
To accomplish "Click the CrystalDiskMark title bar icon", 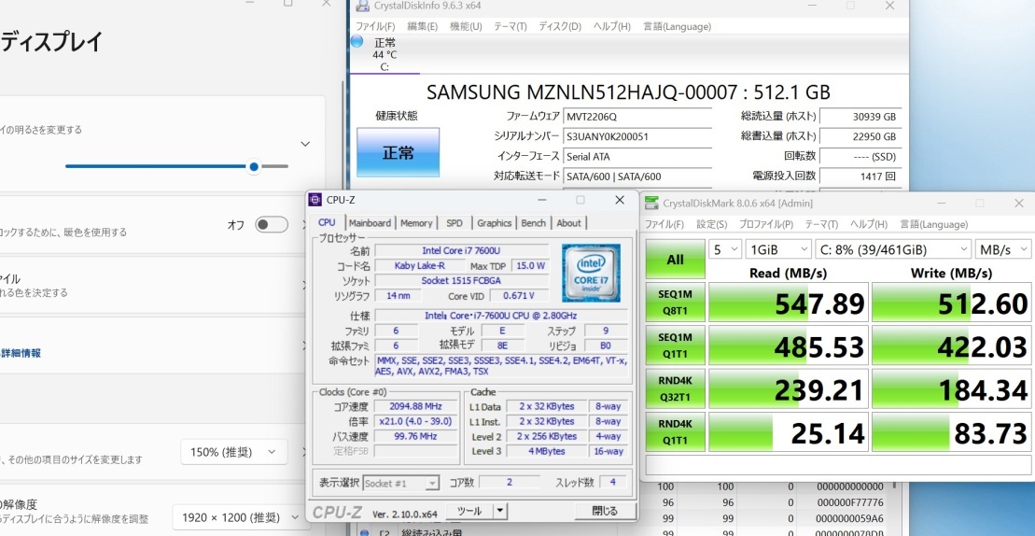I will [x=652, y=204].
